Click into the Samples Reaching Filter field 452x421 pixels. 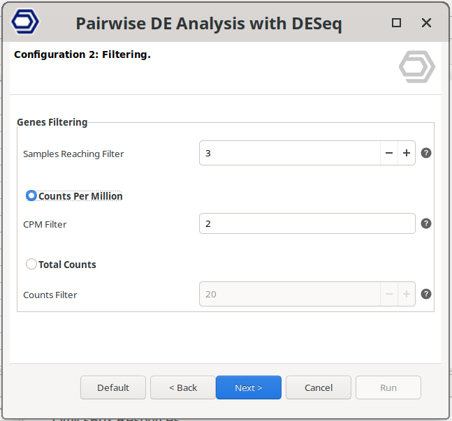(x=289, y=153)
